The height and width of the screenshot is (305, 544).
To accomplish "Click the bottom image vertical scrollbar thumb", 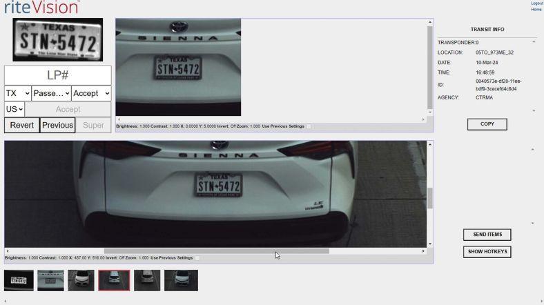I will (430, 198).
